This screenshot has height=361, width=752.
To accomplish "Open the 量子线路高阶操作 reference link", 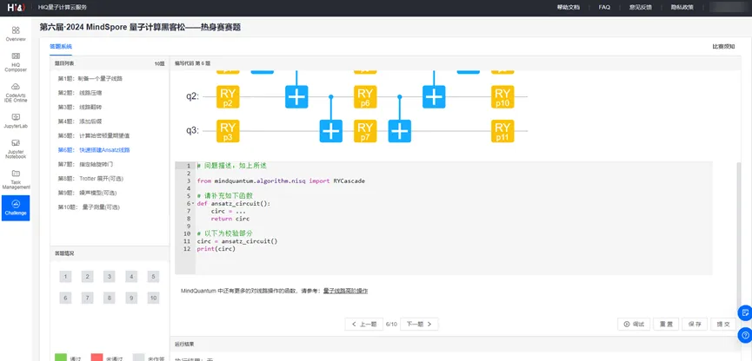I will [x=345, y=291].
